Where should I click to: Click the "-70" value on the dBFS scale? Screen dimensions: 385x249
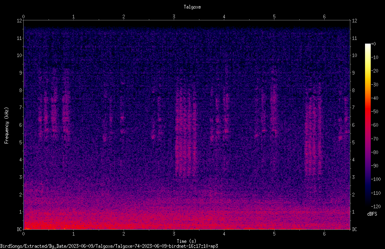[374, 139]
